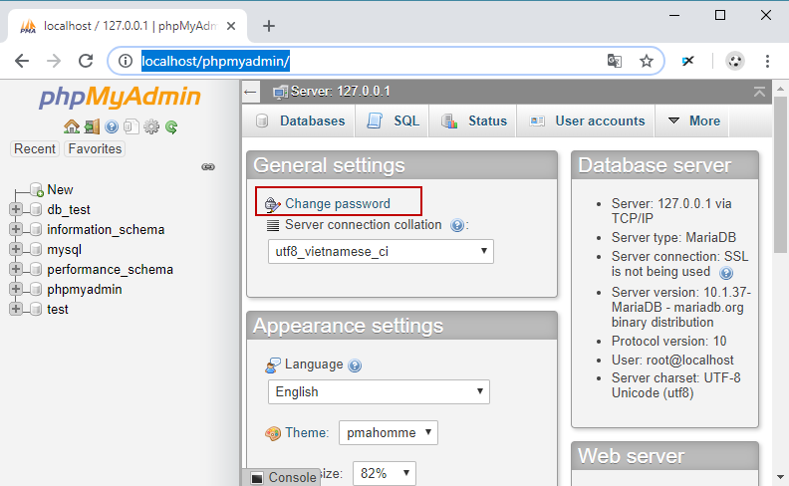View site information icon in address bar
Image resolution: width=789 pixels, height=486 pixels.
point(126,61)
